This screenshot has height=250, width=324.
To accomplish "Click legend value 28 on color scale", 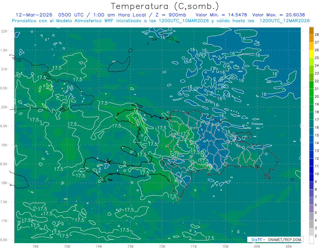I will tap(317, 35).
